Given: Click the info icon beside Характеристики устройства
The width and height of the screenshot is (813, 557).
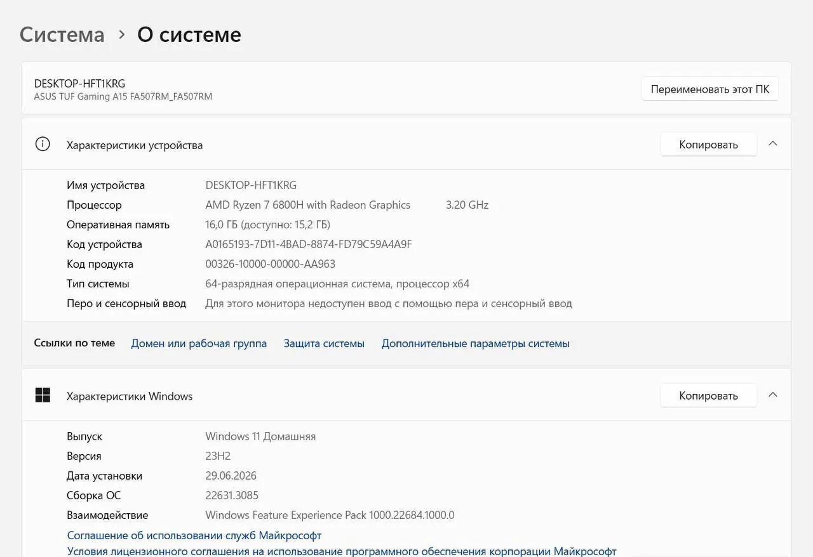Looking at the screenshot, I should [x=43, y=144].
